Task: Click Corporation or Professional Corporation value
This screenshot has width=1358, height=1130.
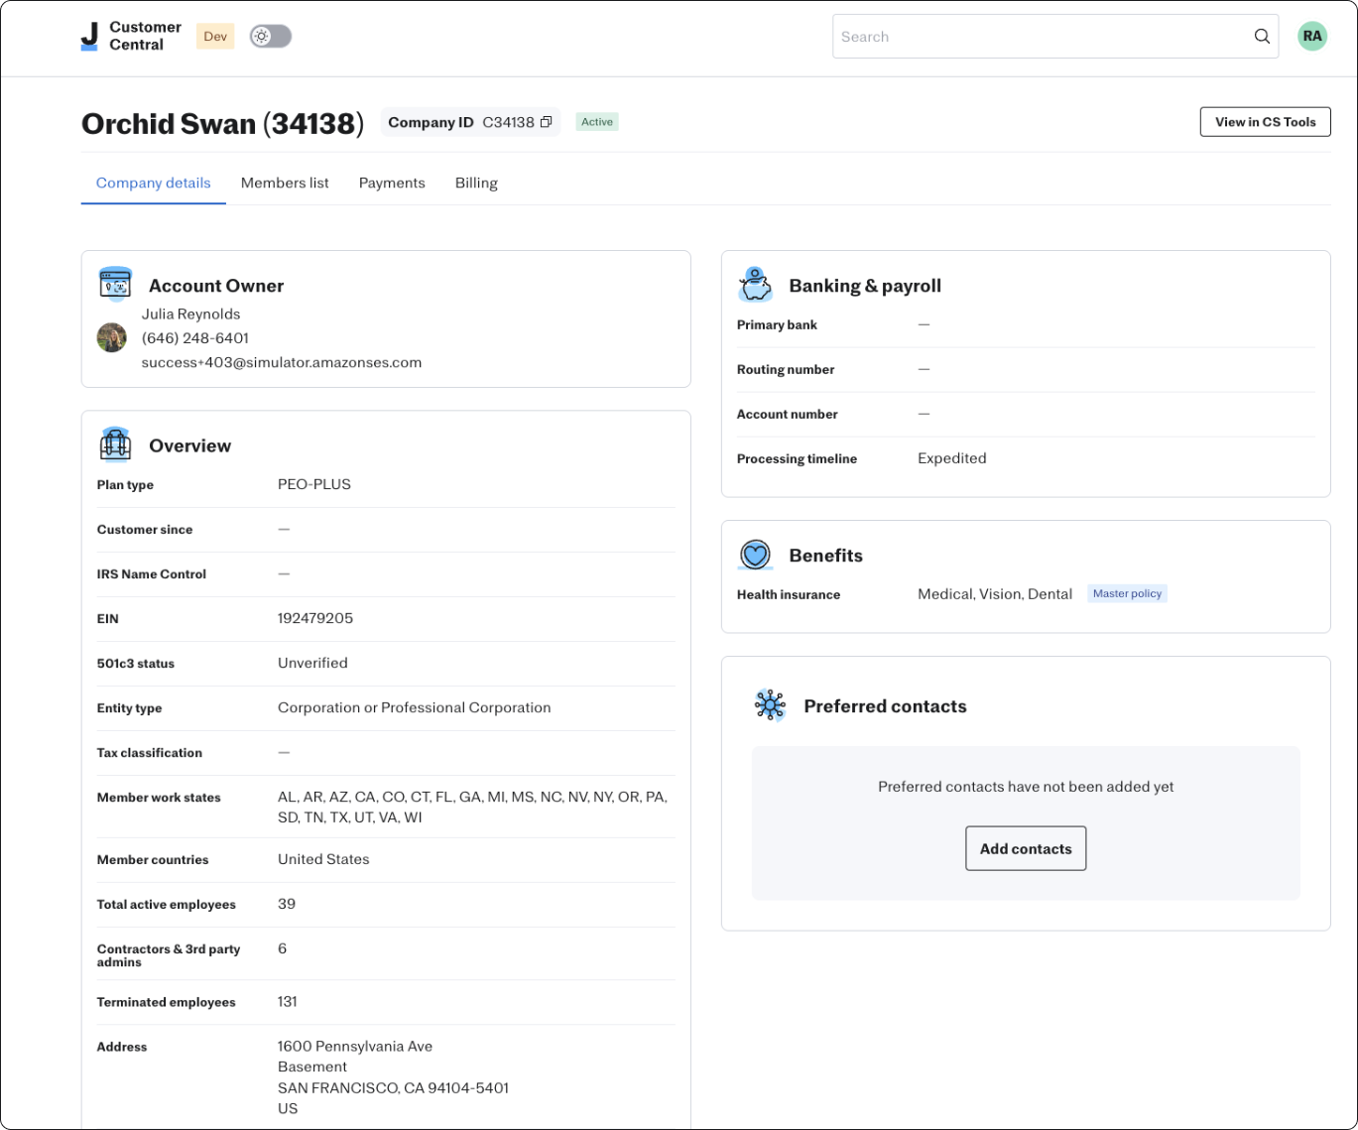Action: (415, 707)
